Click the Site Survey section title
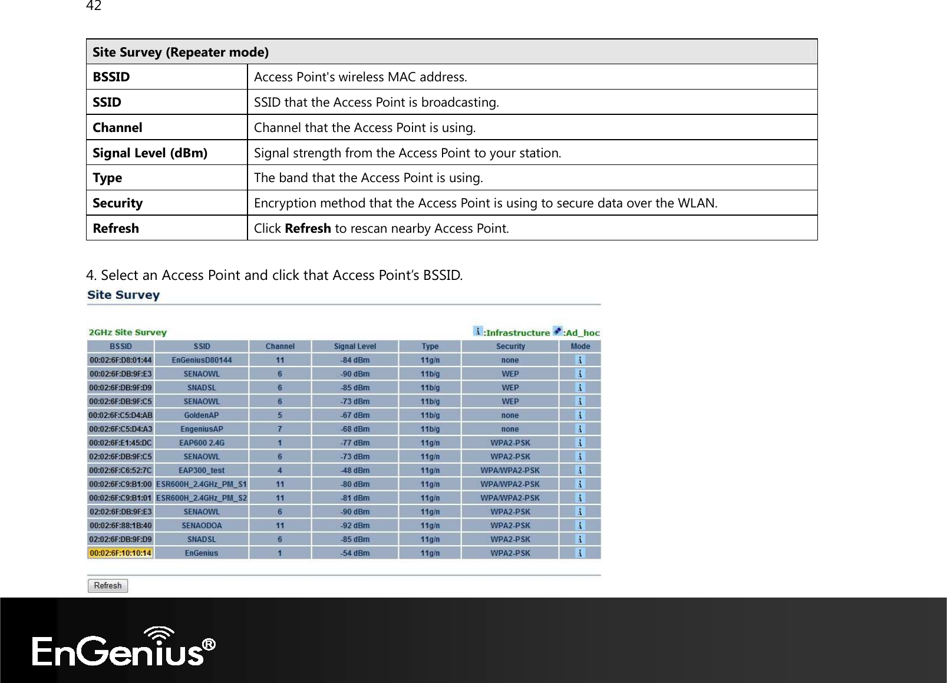The image size is (947, 683). 123,295
